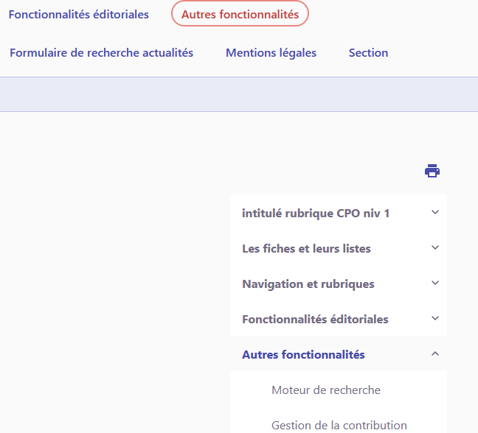Choose 'Fonctionnalités éditoriales' label in sidebar menu

pyautogui.click(x=315, y=320)
